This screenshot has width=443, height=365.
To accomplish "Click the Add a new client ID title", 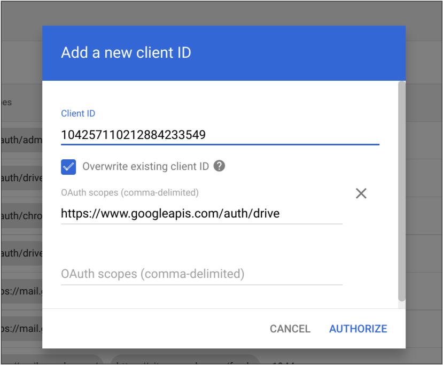I will pos(126,52).
